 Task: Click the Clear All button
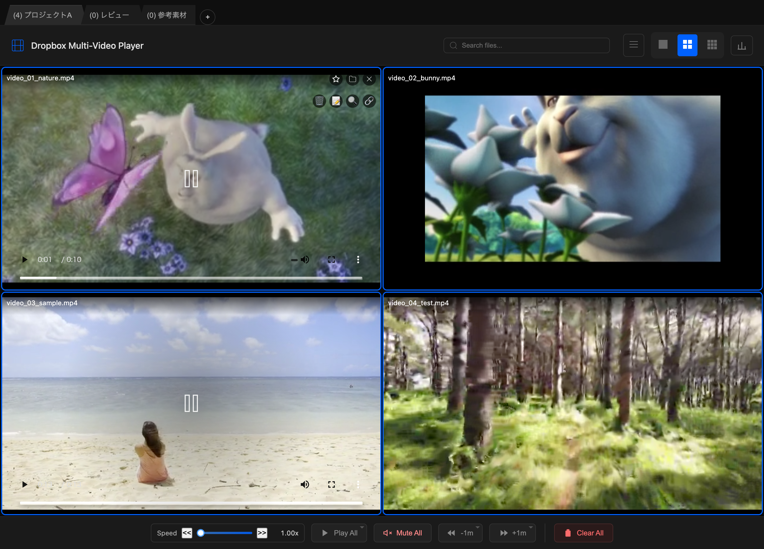pos(584,533)
